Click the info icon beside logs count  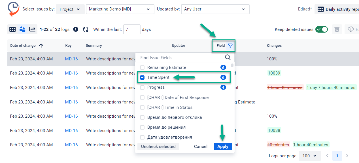click(x=76, y=29)
